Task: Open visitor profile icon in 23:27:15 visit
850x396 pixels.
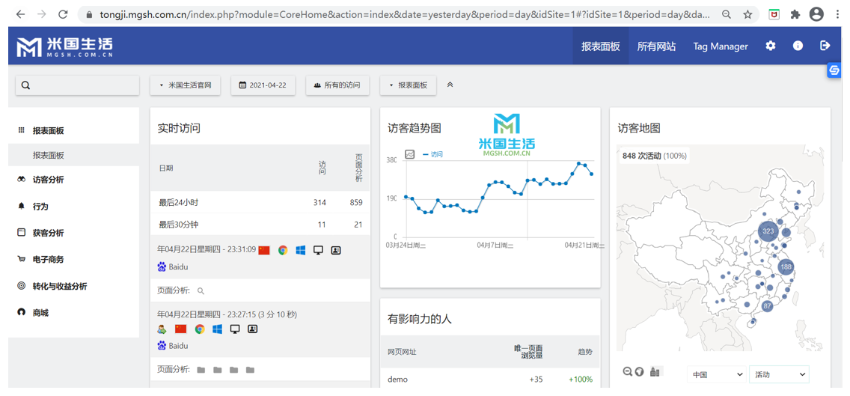Action: pos(253,329)
